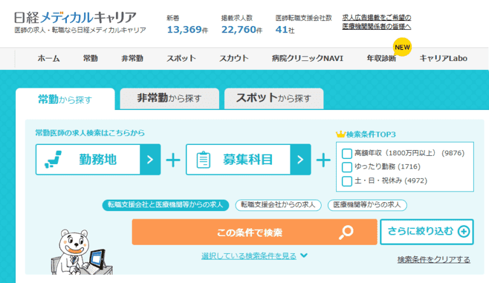The image size is (489, 283).
Task: Open 年収診断 in the navigation bar
Action: click(x=381, y=59)
